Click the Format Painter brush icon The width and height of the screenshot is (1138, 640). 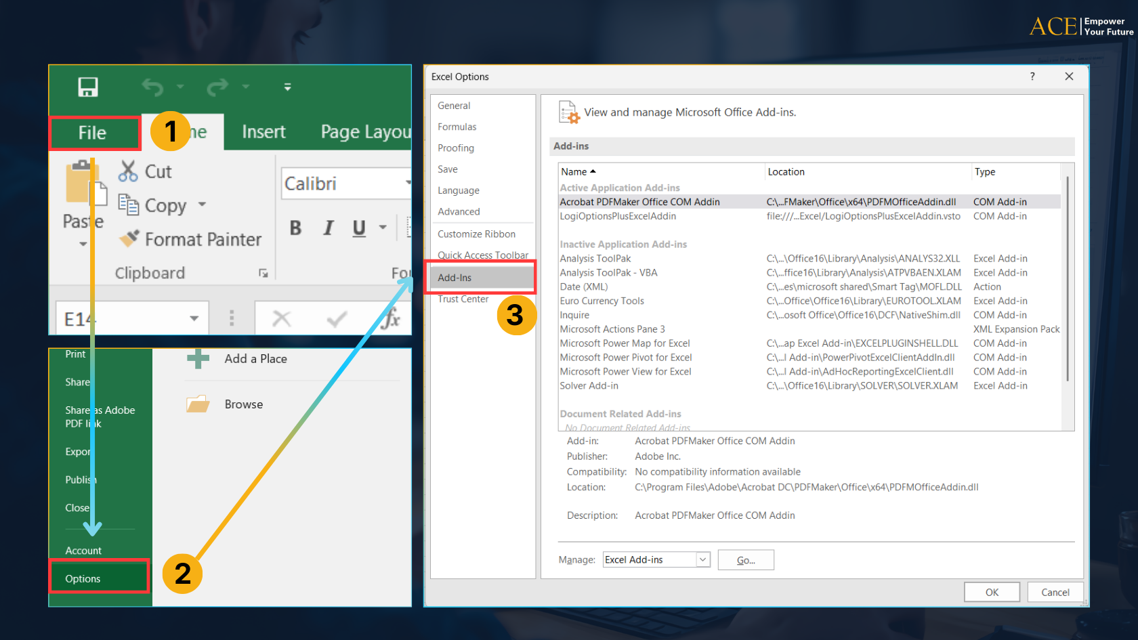129,238
